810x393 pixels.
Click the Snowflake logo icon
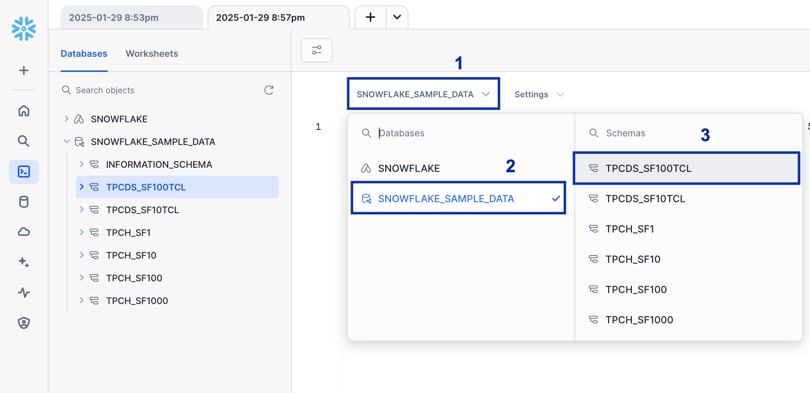click(x=24, y=28)
